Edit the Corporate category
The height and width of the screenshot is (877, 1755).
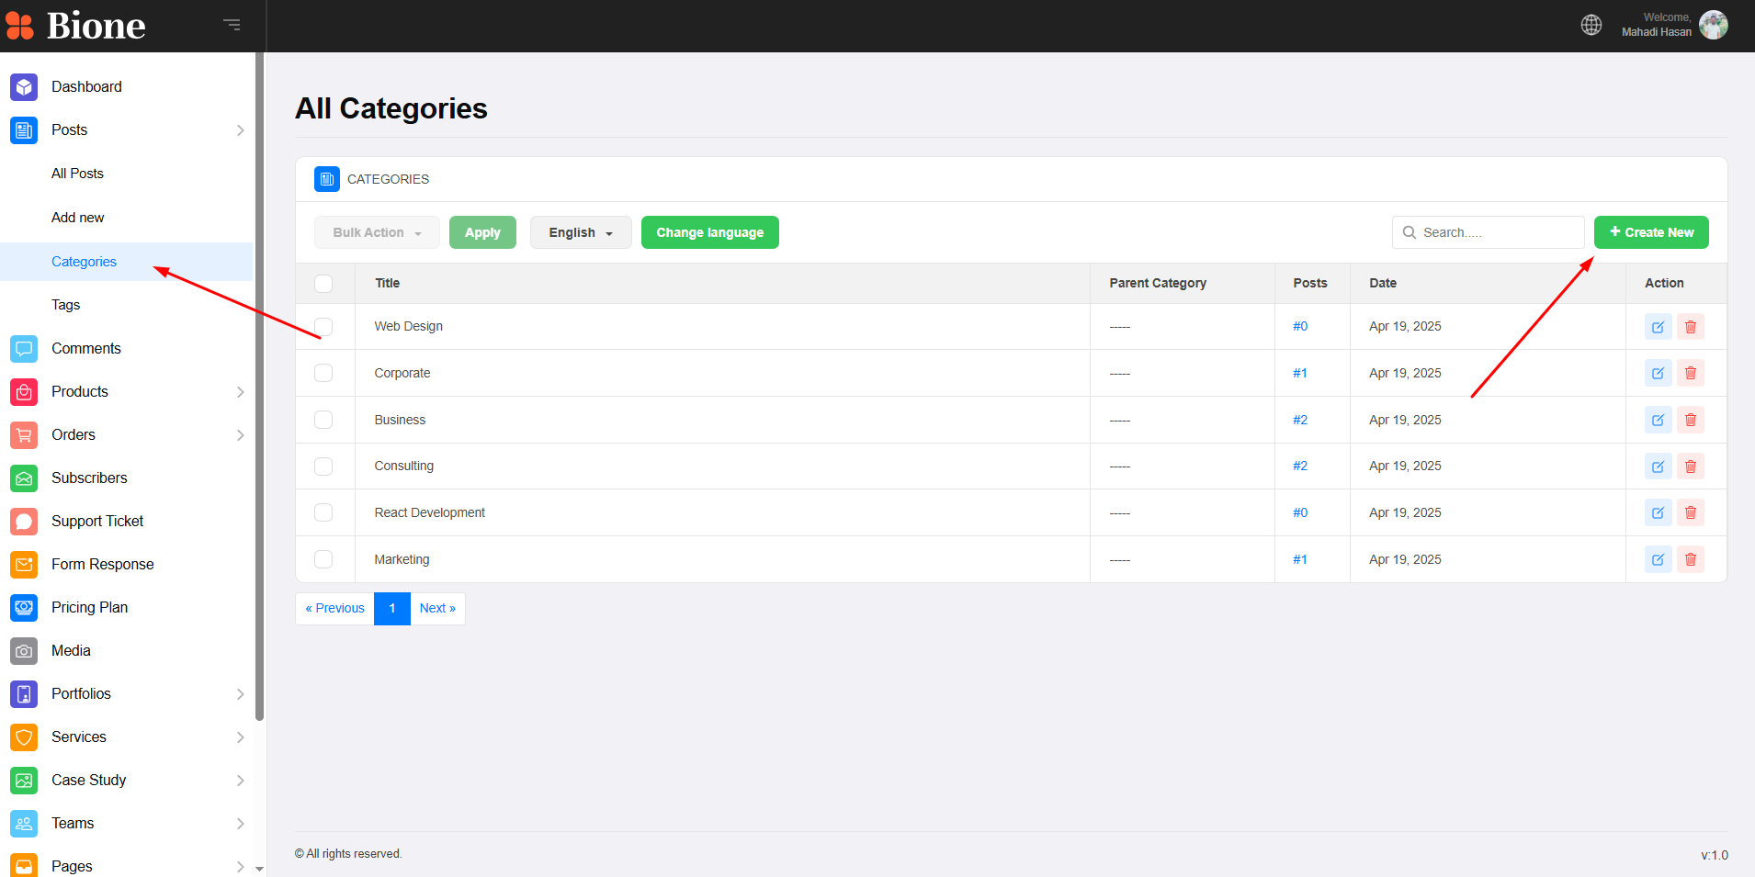point(1658,373)
